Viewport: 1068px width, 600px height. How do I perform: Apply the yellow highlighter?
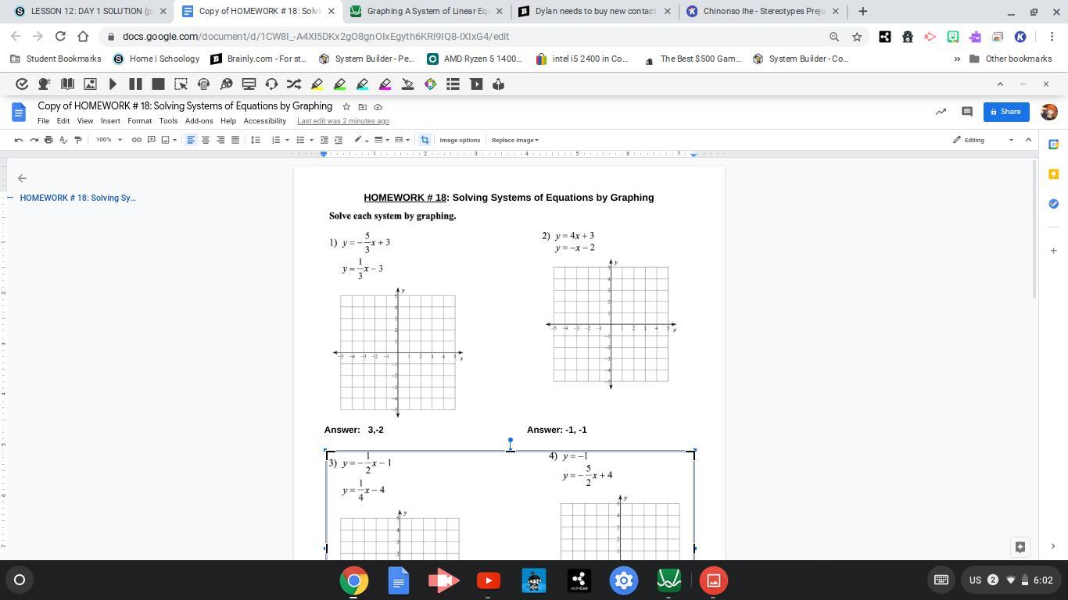pyautogui.click(x=317, y=84)
